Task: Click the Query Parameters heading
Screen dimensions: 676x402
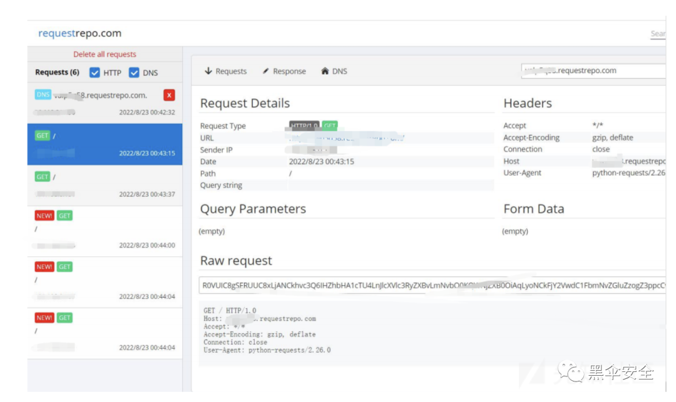Action: [253, 209]
